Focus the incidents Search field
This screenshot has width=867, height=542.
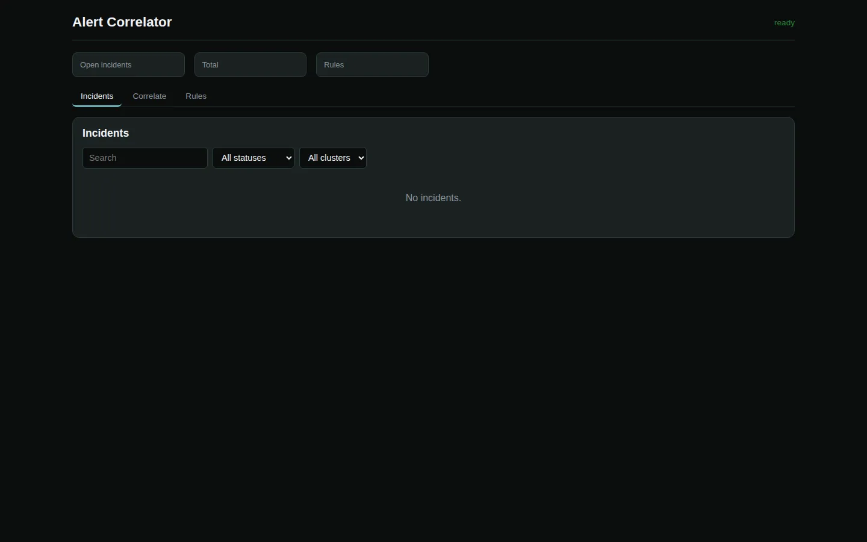145,158
